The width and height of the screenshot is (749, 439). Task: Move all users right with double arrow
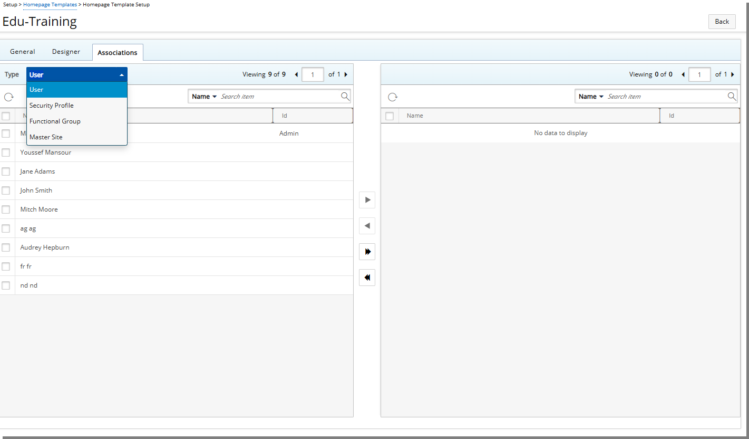(367, 252)
